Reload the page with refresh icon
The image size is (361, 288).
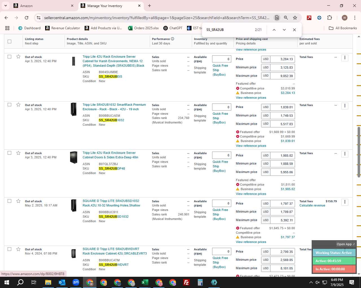[x=27, y=18]
